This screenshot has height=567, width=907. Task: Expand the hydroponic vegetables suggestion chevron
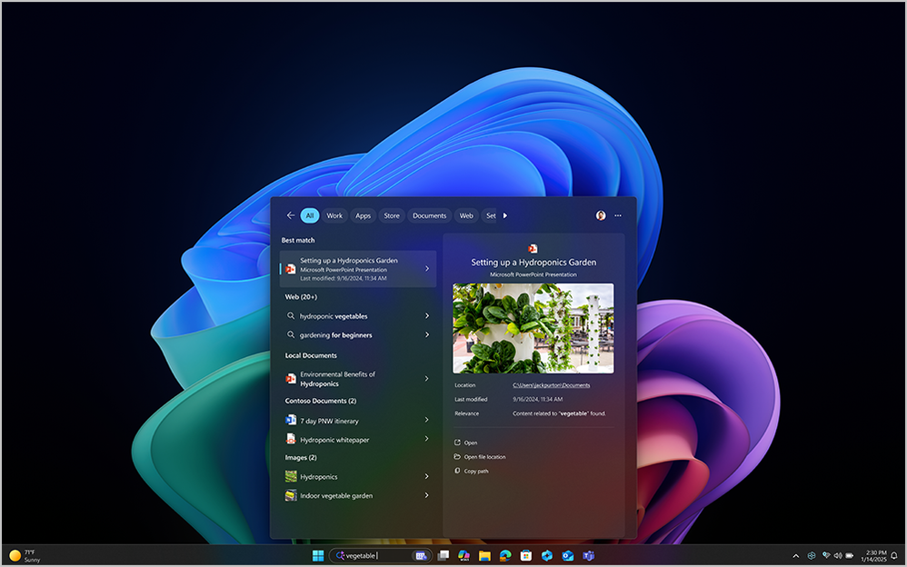(x=427, y=316)
